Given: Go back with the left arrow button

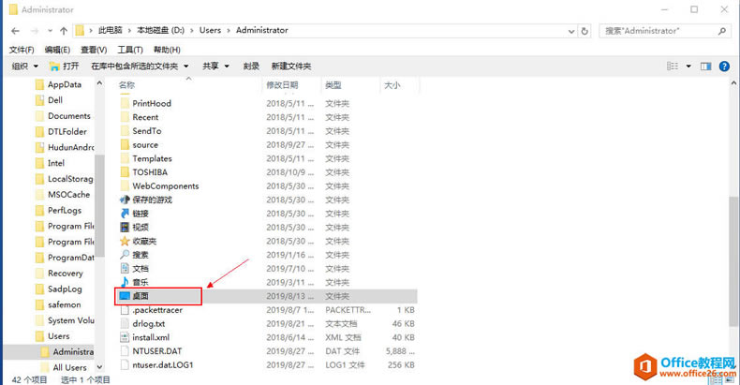Looking at the screenshot, I should coord(15,31).
